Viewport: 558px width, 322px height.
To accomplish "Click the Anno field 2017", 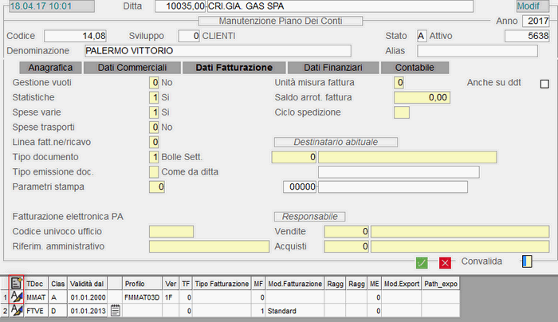I will click(x=536, y=21).
